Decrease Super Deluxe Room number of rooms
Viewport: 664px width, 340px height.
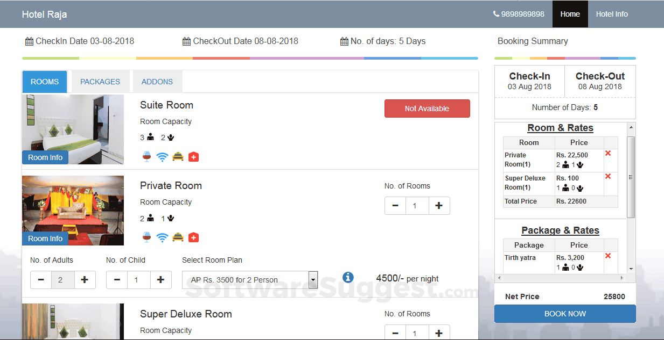[x=395, y=332]
